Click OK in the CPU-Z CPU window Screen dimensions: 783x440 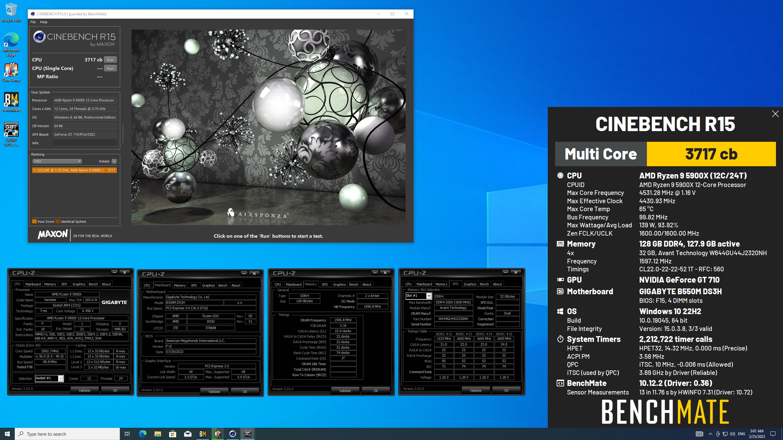[115, 391]
